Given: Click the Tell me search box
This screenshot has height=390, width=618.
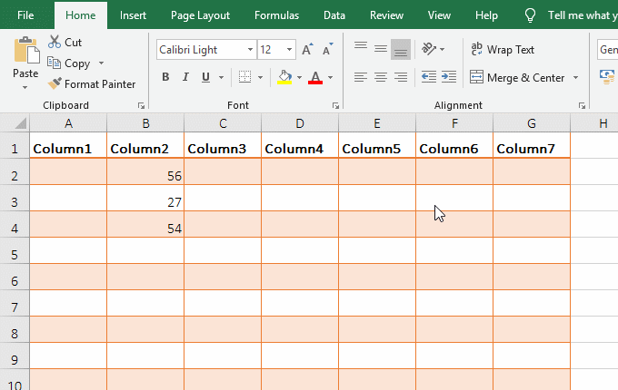Looking at the screenshot, I should pos(582,15).
